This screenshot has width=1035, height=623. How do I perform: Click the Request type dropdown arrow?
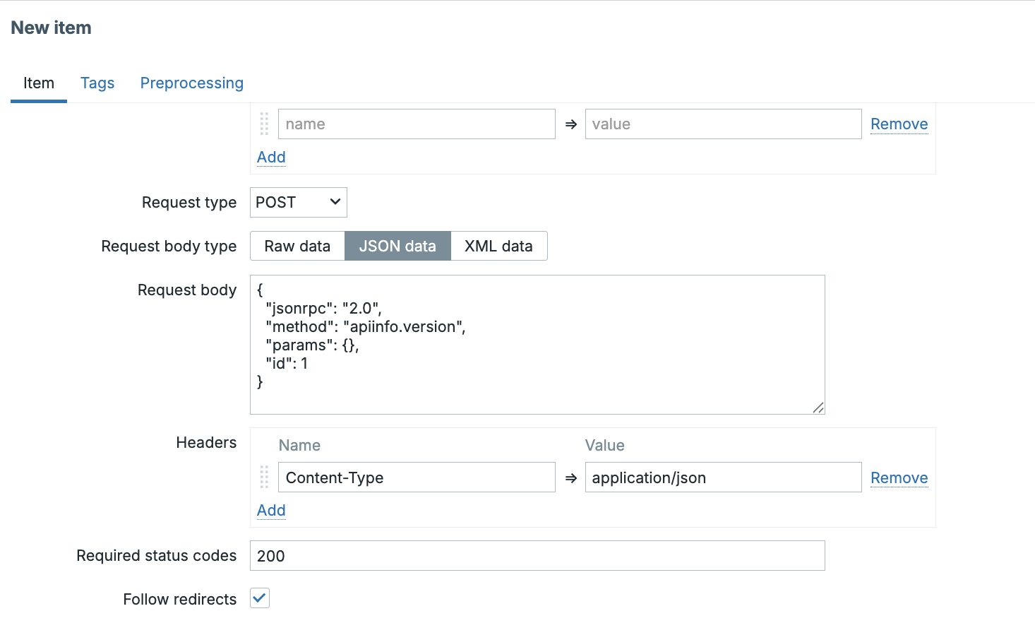point(335,202)
